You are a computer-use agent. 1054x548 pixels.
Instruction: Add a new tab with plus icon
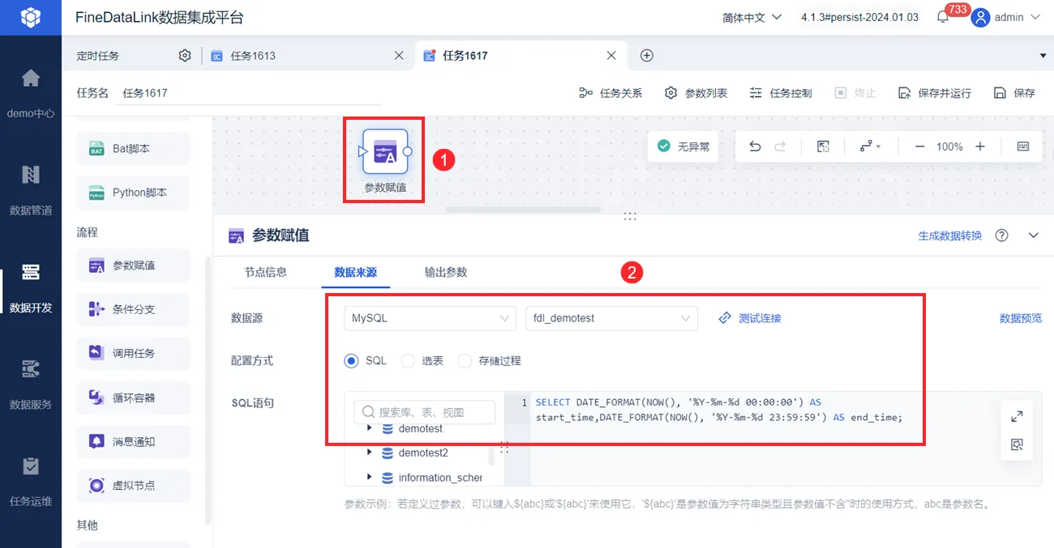647,56
